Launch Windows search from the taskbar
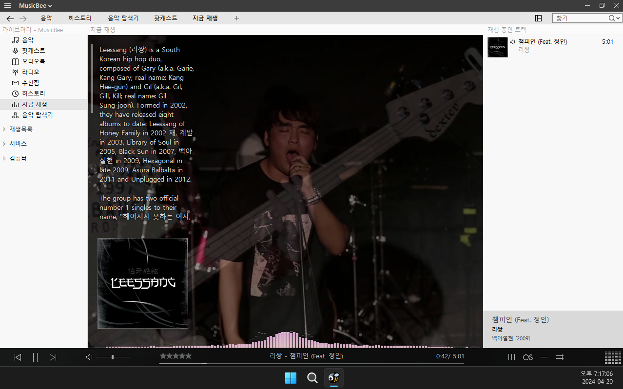 coord(312,377)
